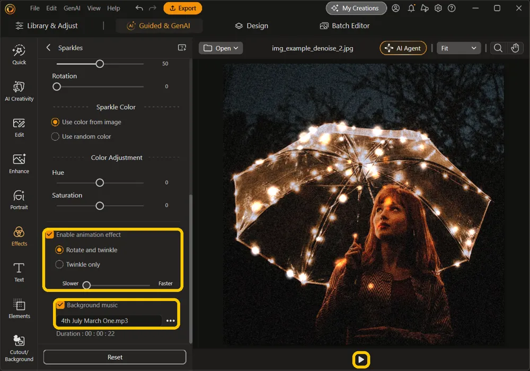Open the Quick tools sidebar icon
The height and width of the screenshot is (371, 530).
point(19,55)
